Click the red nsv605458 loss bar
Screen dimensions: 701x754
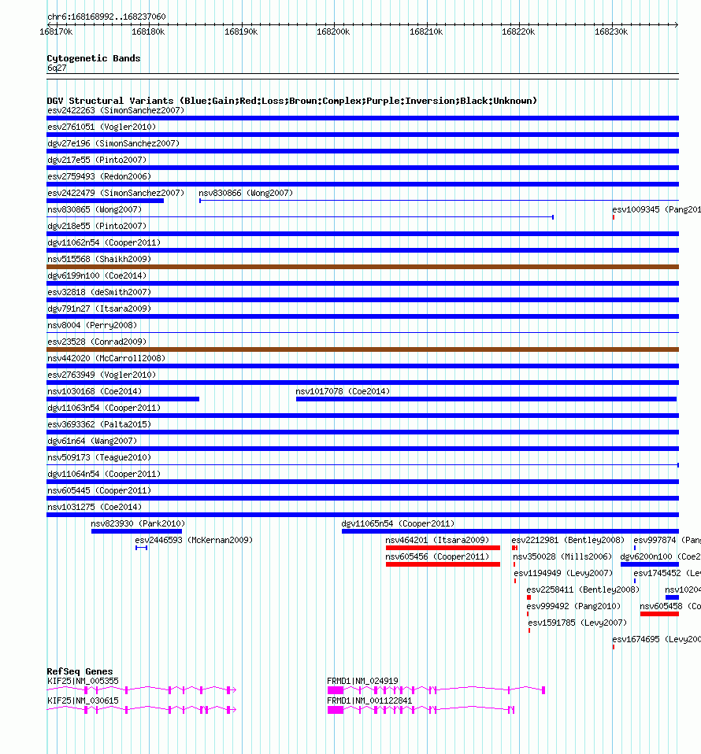[659, 614]
